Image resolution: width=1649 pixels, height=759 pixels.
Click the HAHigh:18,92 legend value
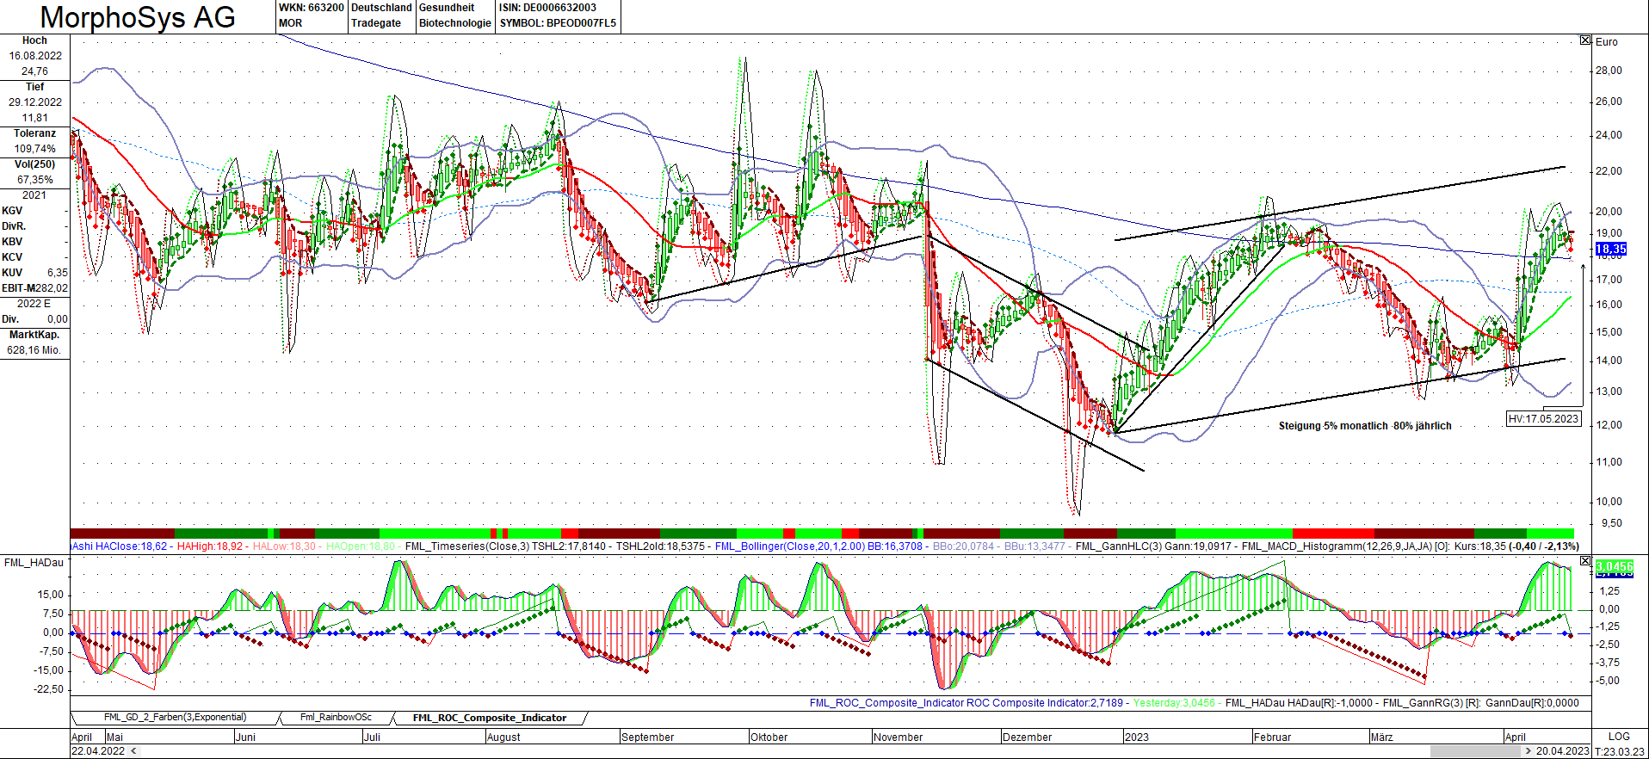pos(210,546)
